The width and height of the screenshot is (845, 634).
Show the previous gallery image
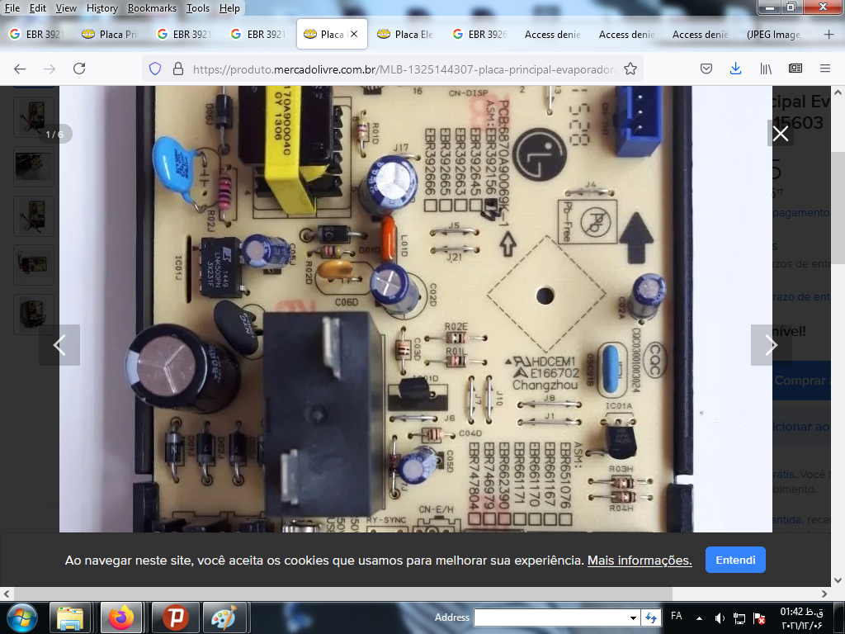[x=59, y=345]
